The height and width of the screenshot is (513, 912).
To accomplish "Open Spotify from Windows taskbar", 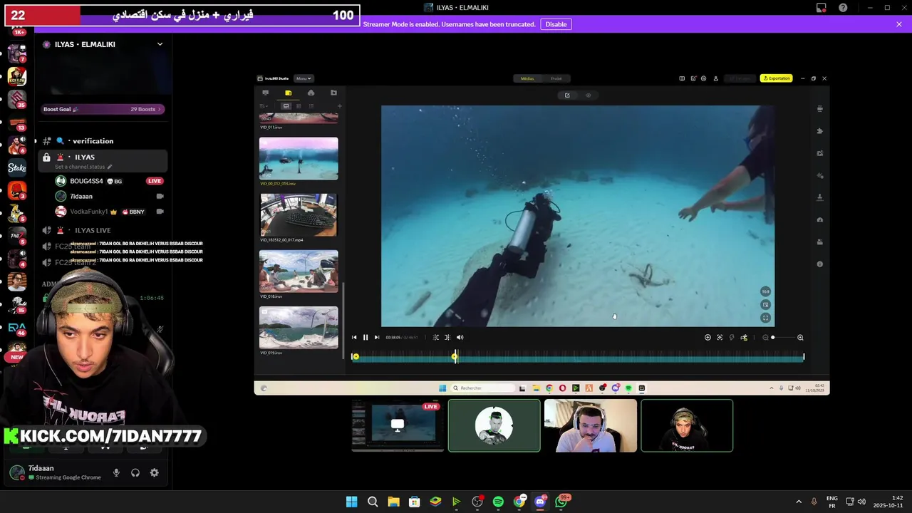I will [x=498, y=502].
